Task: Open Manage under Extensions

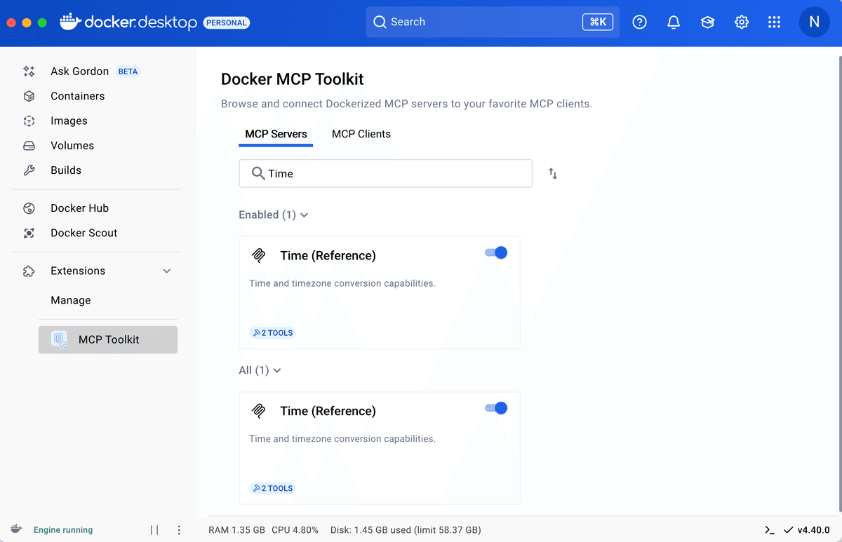Action: click(70, 300)
